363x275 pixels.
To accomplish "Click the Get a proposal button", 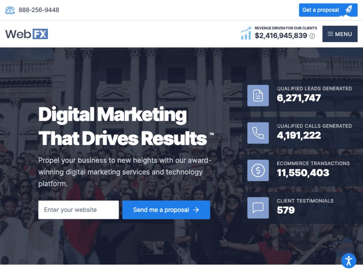I will 328,10.
